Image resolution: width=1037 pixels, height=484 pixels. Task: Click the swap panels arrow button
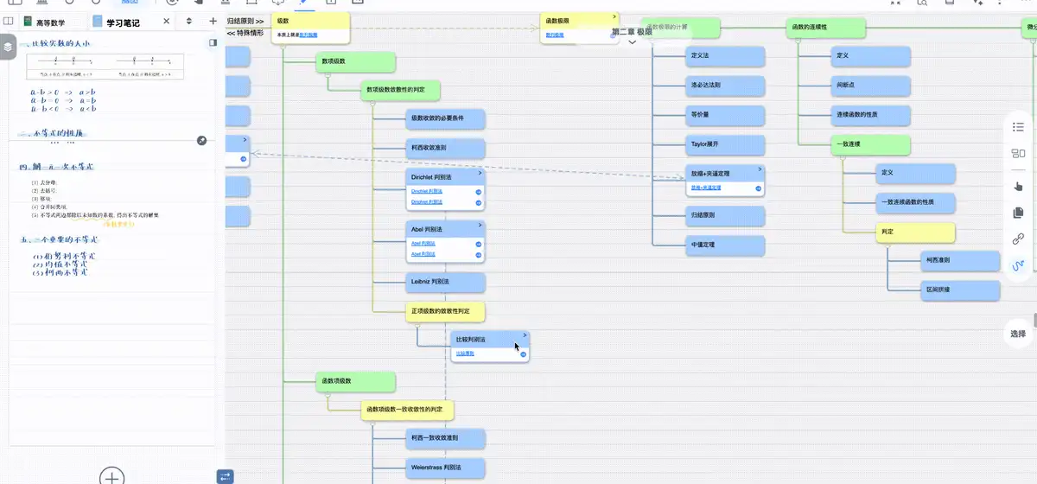225,475
